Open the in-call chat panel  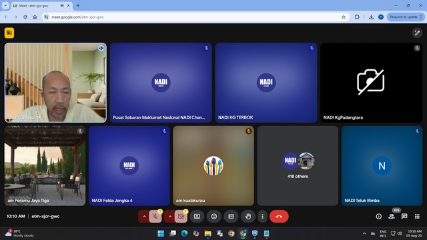tap(404, 216)
